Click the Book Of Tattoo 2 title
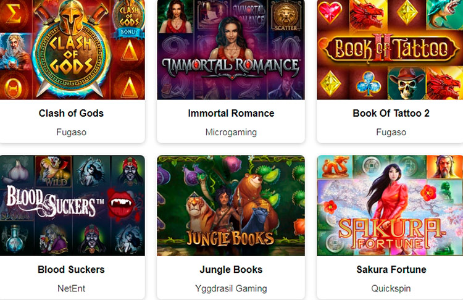This screenshot has width=463, height=300. coord(391,113)
